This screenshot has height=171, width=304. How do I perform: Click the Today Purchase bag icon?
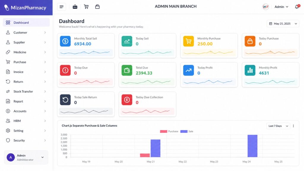(x=250, y=41)
